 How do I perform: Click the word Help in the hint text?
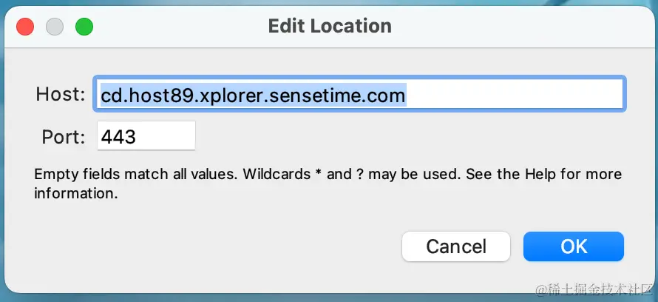coord(543,175)
